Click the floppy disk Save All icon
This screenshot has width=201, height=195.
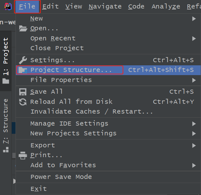point(23,92)
